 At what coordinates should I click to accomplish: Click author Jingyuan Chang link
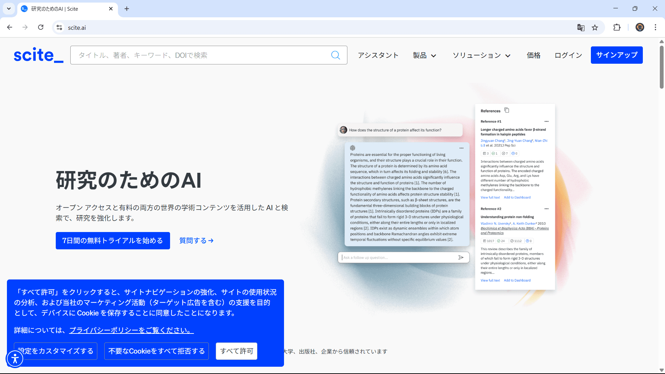[x=493, y=141]
